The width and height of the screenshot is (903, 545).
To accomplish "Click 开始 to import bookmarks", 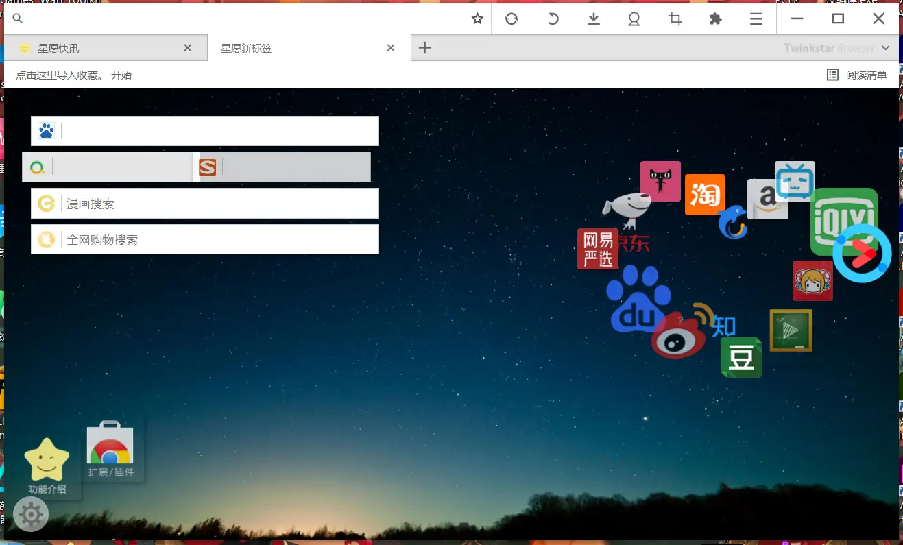I will (121, 75).
